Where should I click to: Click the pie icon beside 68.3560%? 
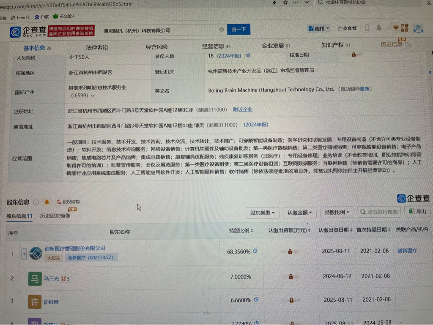point(255,251)
